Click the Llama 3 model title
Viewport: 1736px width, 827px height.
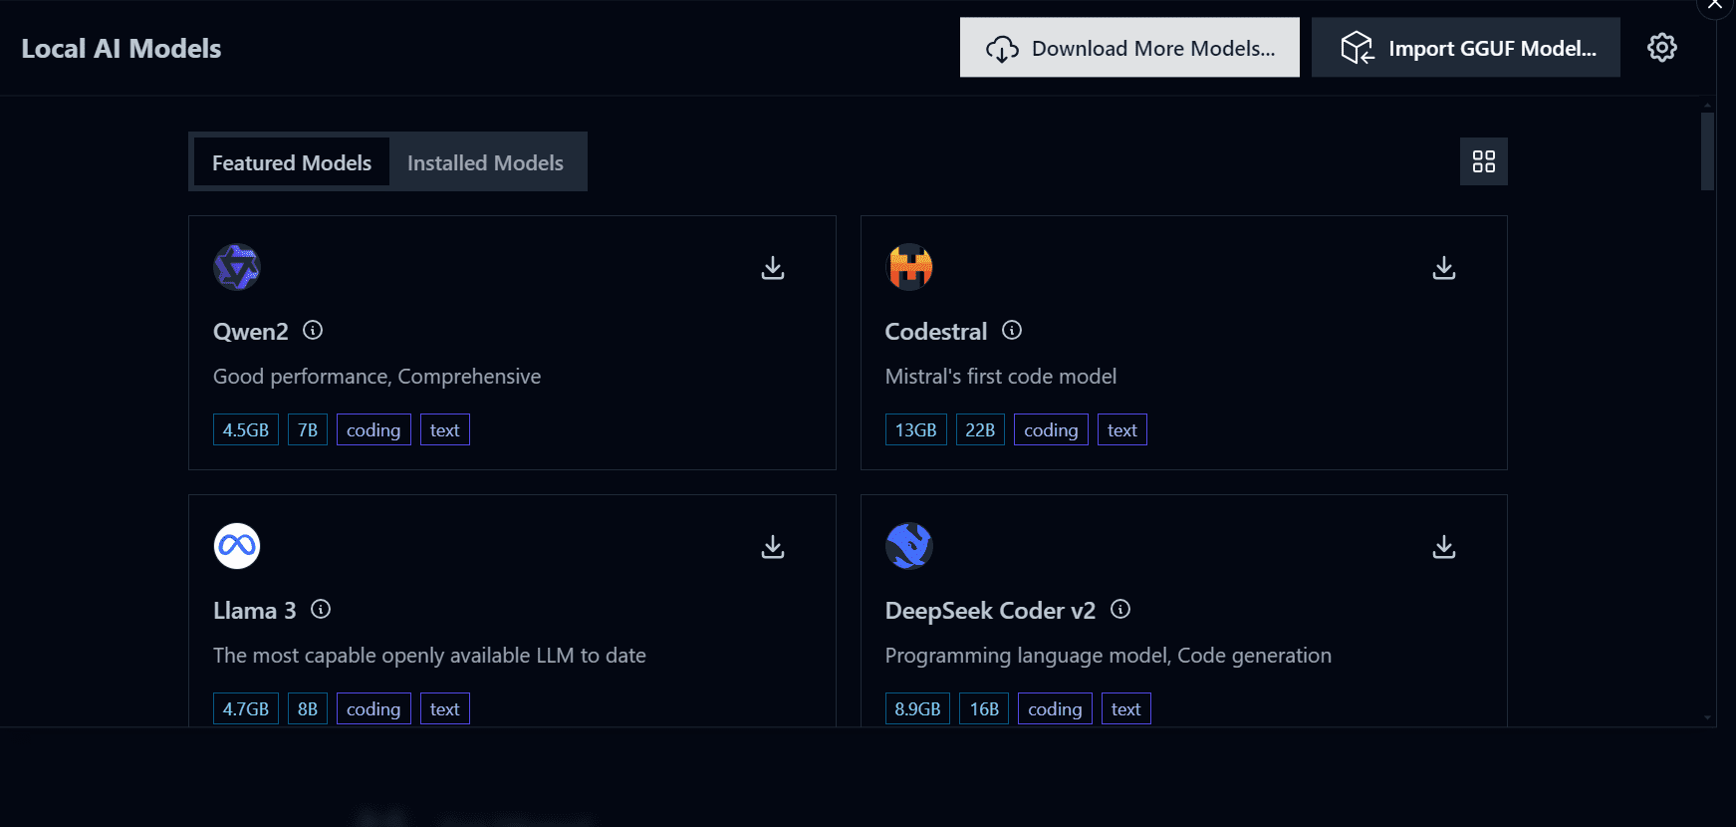tap(255, 611)
